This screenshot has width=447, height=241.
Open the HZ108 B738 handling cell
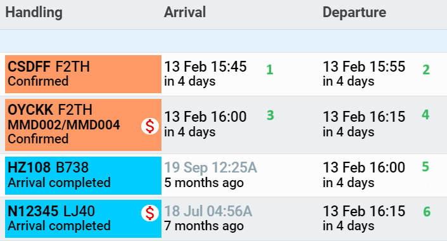click(83, 176)
